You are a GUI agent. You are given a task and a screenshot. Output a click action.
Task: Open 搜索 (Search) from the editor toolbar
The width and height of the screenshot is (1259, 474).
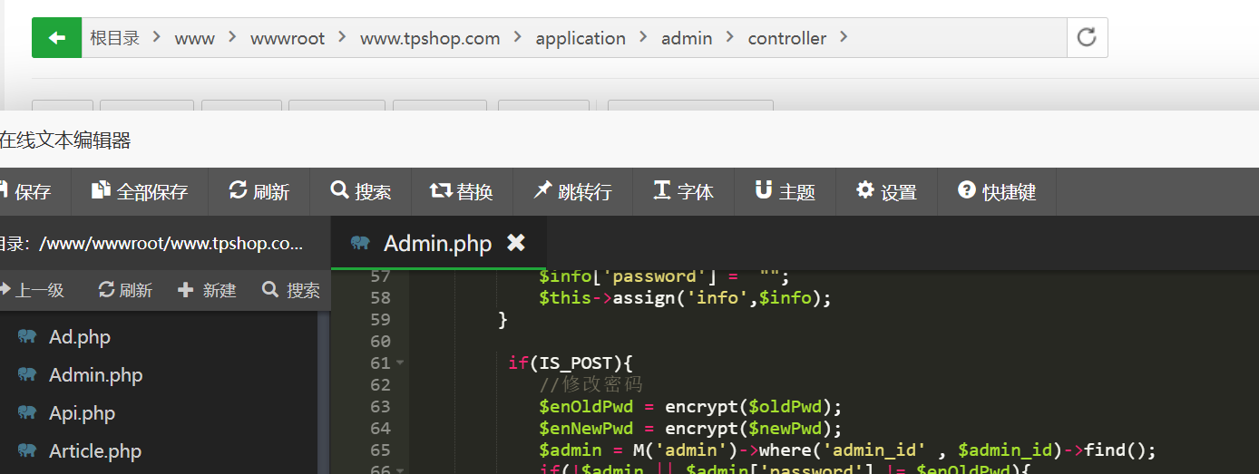click(x=361, y=192)
